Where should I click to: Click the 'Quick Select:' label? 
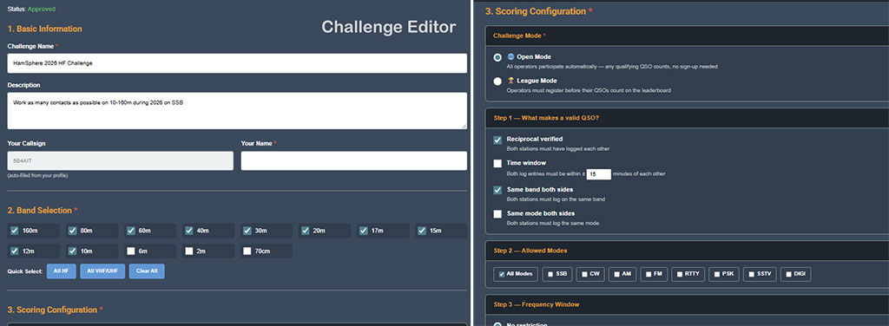(24, 271)
